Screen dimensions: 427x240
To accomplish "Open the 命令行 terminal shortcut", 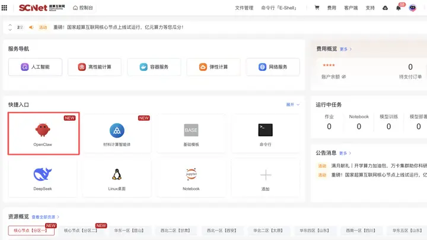I will click(x=265, y=133).
